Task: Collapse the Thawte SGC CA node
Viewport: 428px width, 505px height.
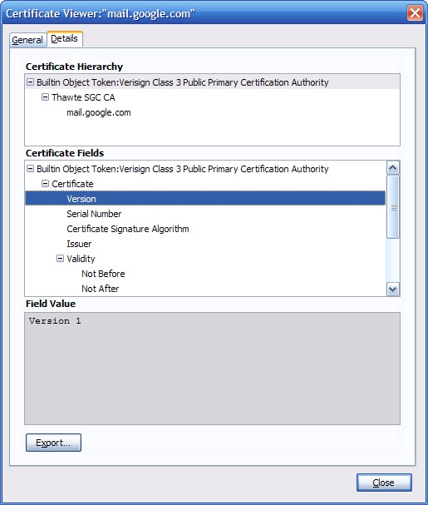Action: (45, 97)
